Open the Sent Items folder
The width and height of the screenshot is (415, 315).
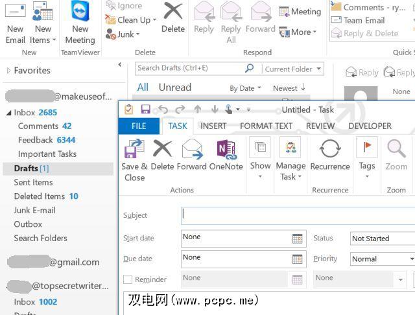click(33, 182)
